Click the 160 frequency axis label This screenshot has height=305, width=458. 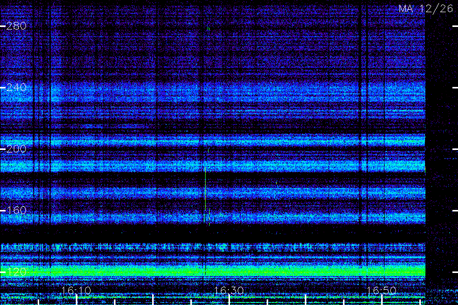[x=16, y=210]
